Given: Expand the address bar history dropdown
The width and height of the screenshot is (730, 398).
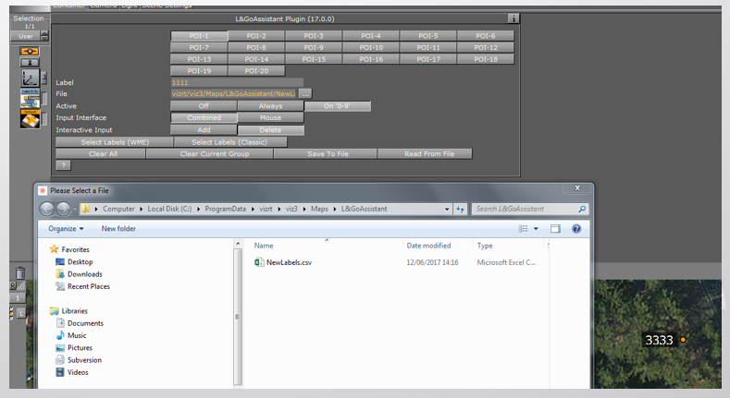Looking at the screenshot, I should (x=448, y=209).
